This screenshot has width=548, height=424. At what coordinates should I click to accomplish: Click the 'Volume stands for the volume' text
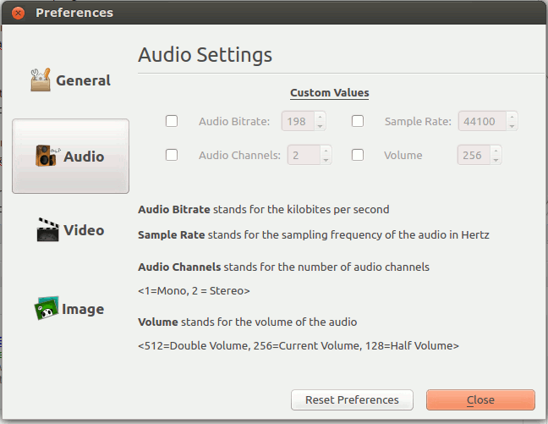(248, 322)
